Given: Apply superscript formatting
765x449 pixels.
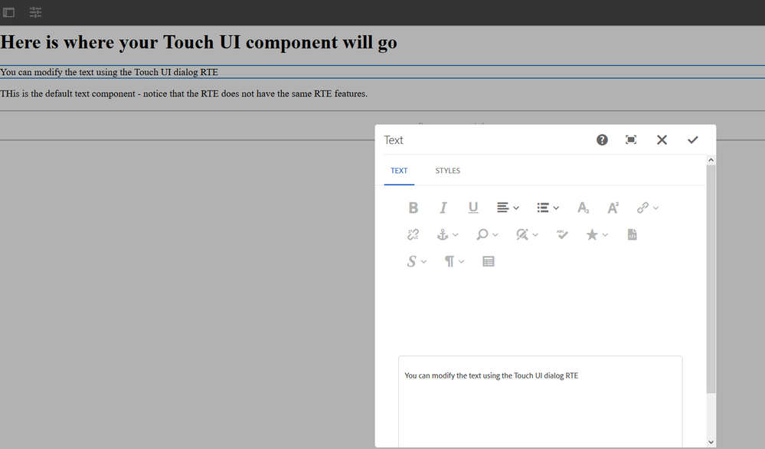Looking at the screenshot, I should [x=613, y=208].
